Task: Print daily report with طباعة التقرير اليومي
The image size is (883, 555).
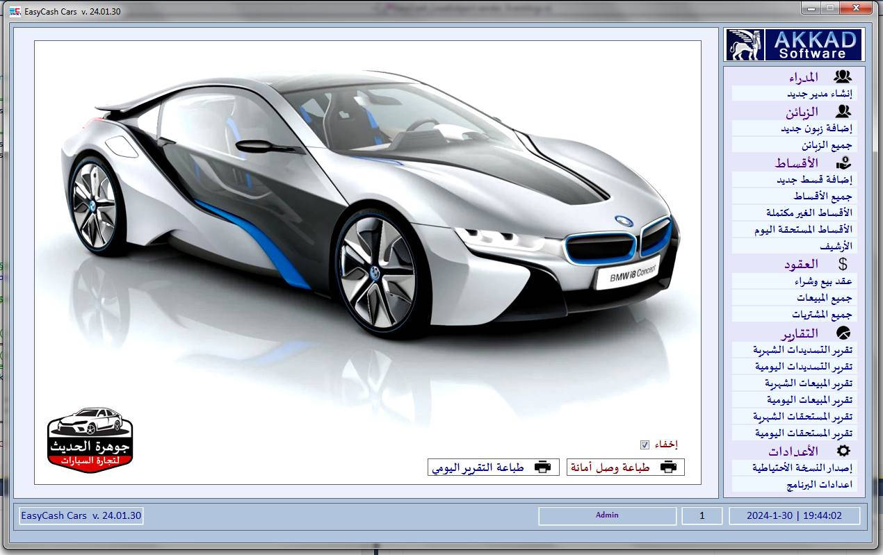Action: point(493,467)
